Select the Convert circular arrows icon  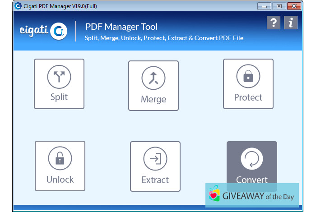(251, 159)
